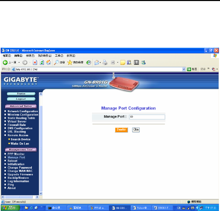Click the dark square toolbar icon
The image size is (220, 211).
click(136, 62)
